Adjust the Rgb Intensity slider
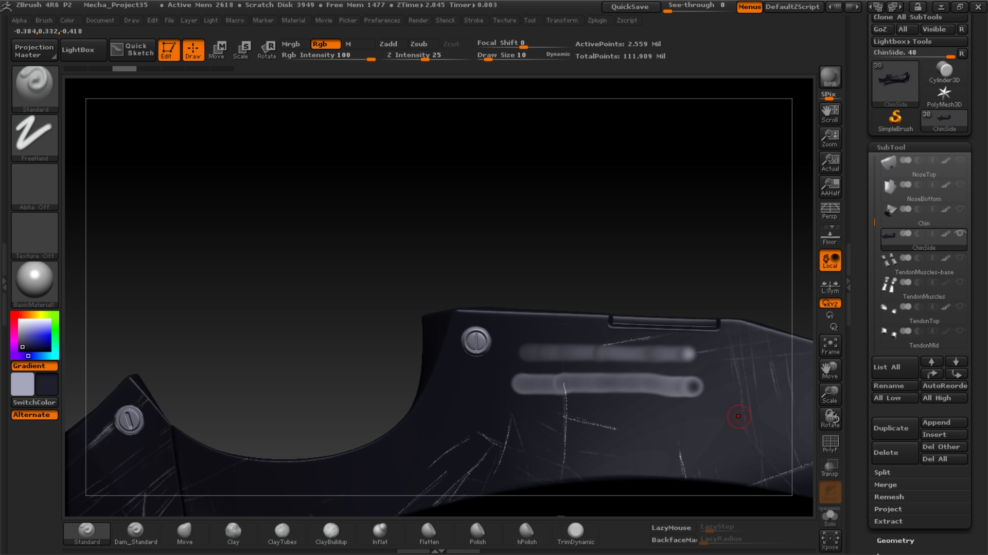The image size is (988, 555). [x=328, y=55]
